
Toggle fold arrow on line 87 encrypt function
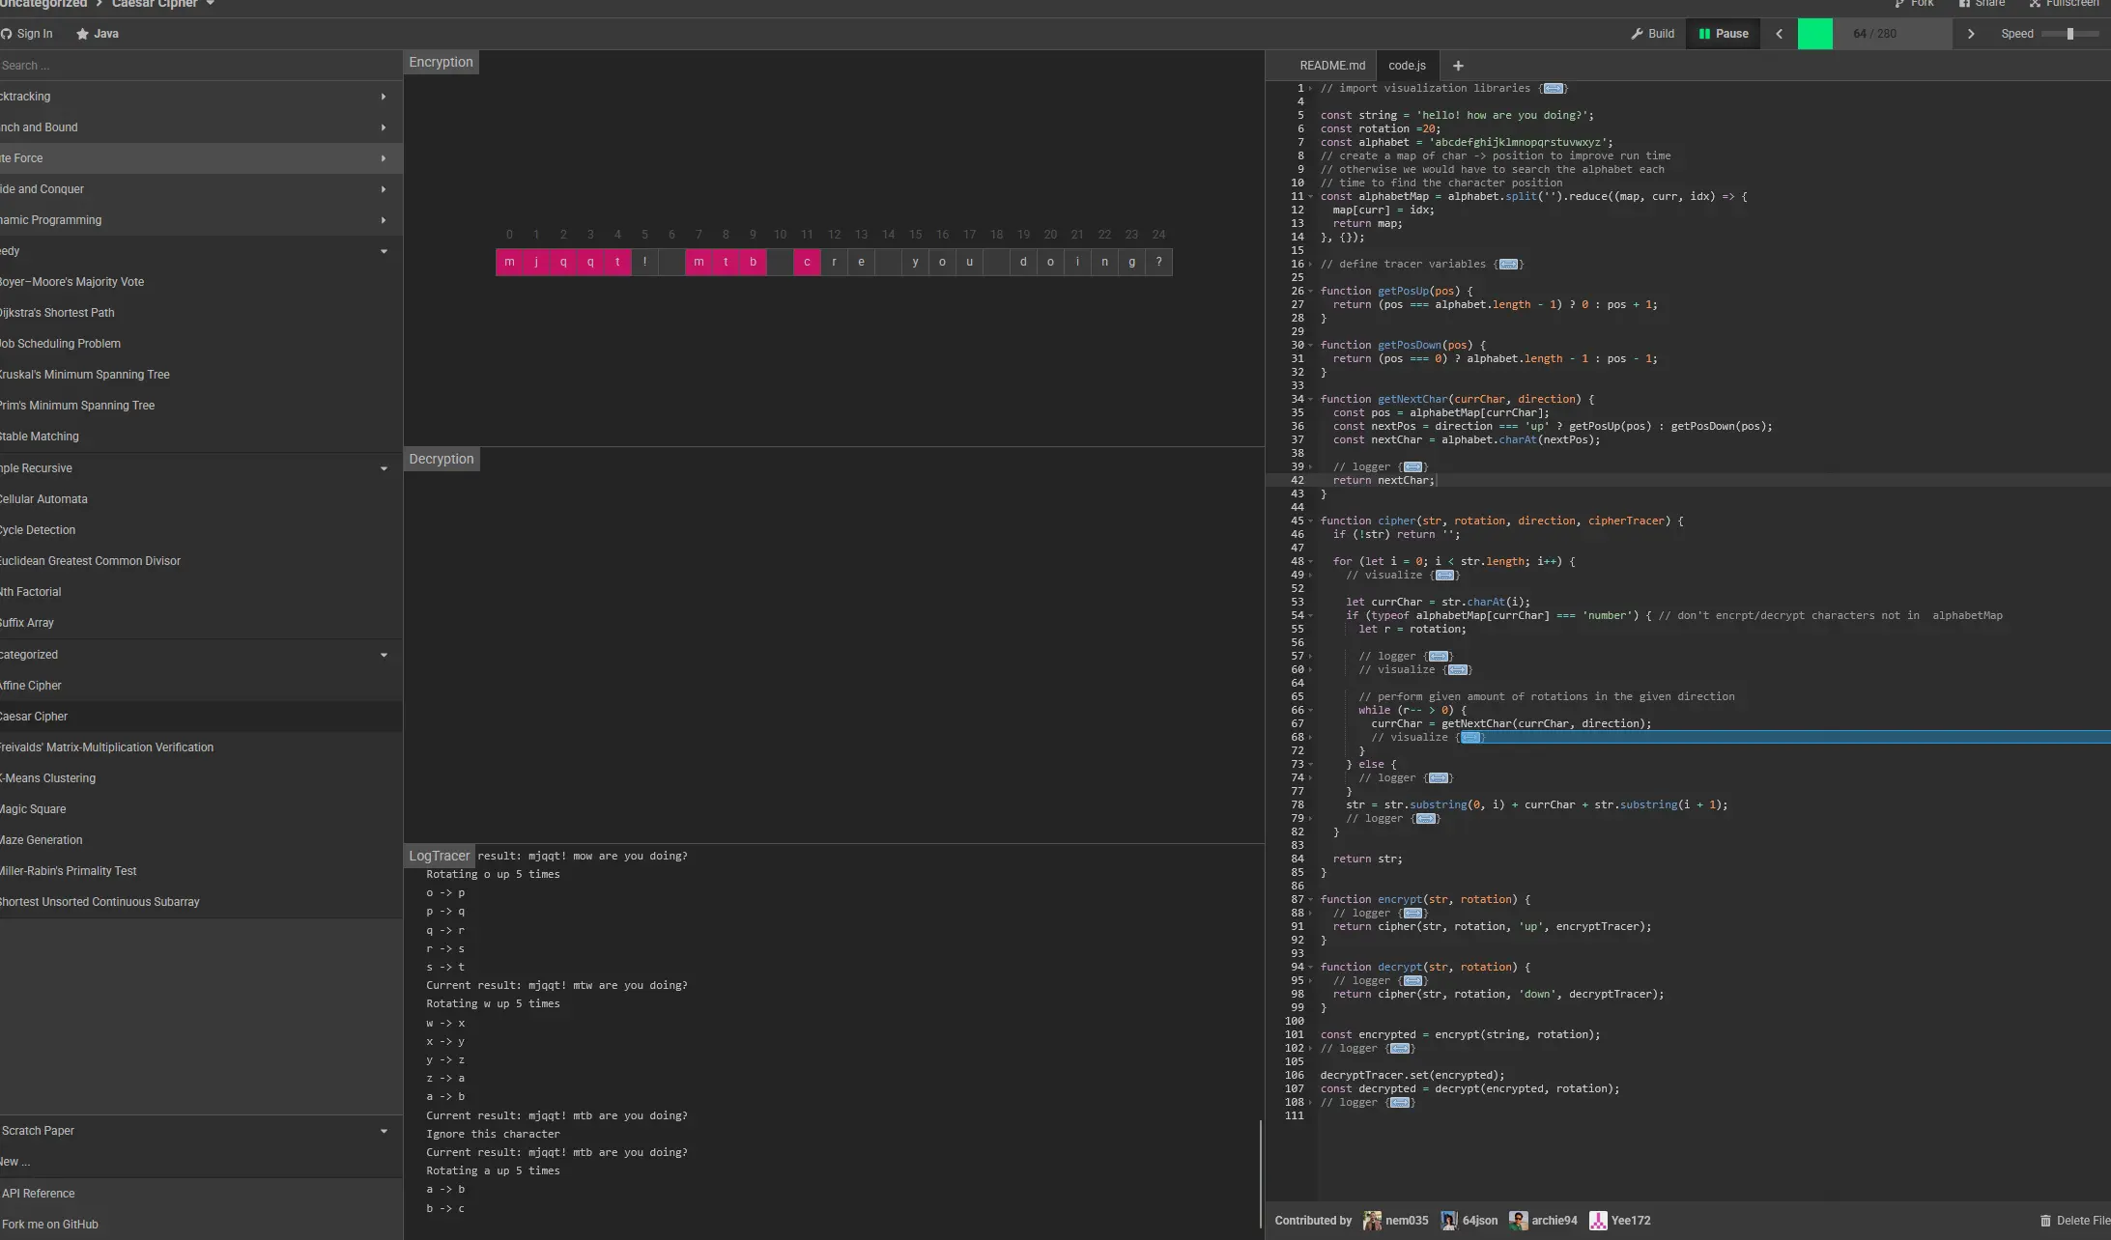(1310, 900)
